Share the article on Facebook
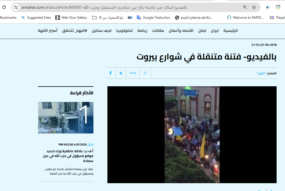Screen dimensions: 285x191 point(110,73)
